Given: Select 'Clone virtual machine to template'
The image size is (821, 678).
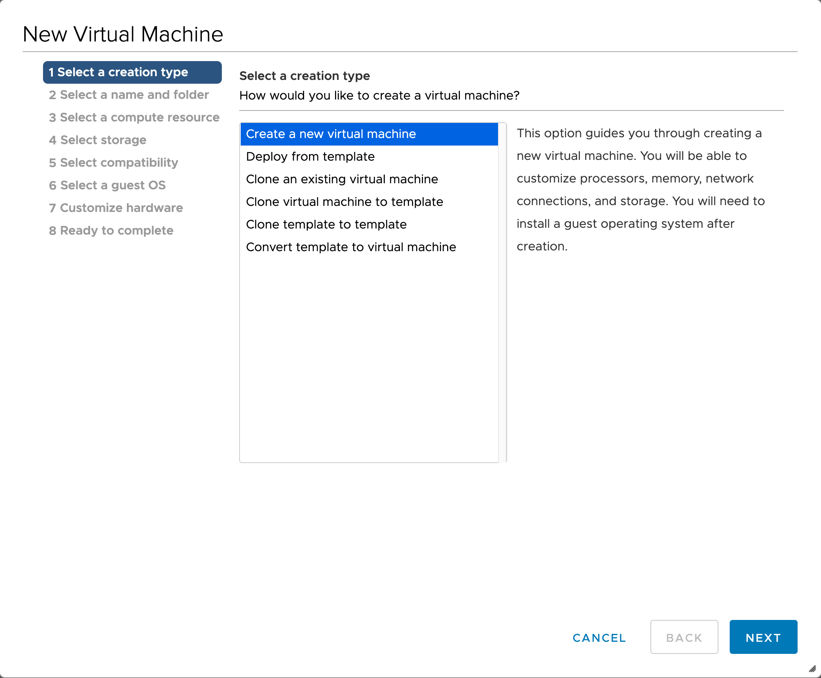Looking at the screenshot, I should coord(345,201).
